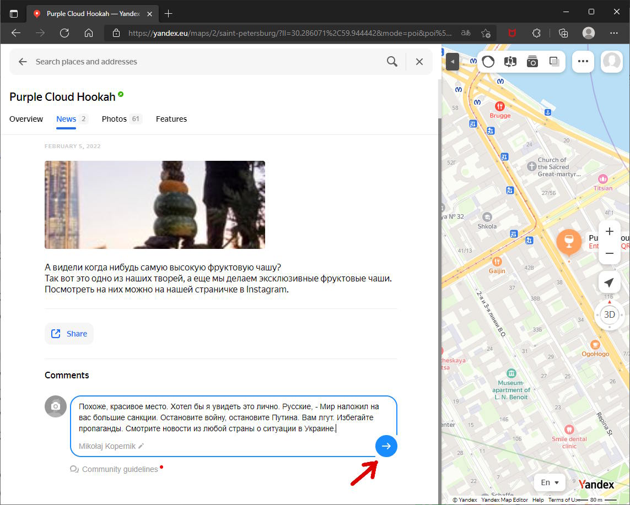Switch to the Overview tab
This screenshot has height=505, width=630.
point(26,119)
